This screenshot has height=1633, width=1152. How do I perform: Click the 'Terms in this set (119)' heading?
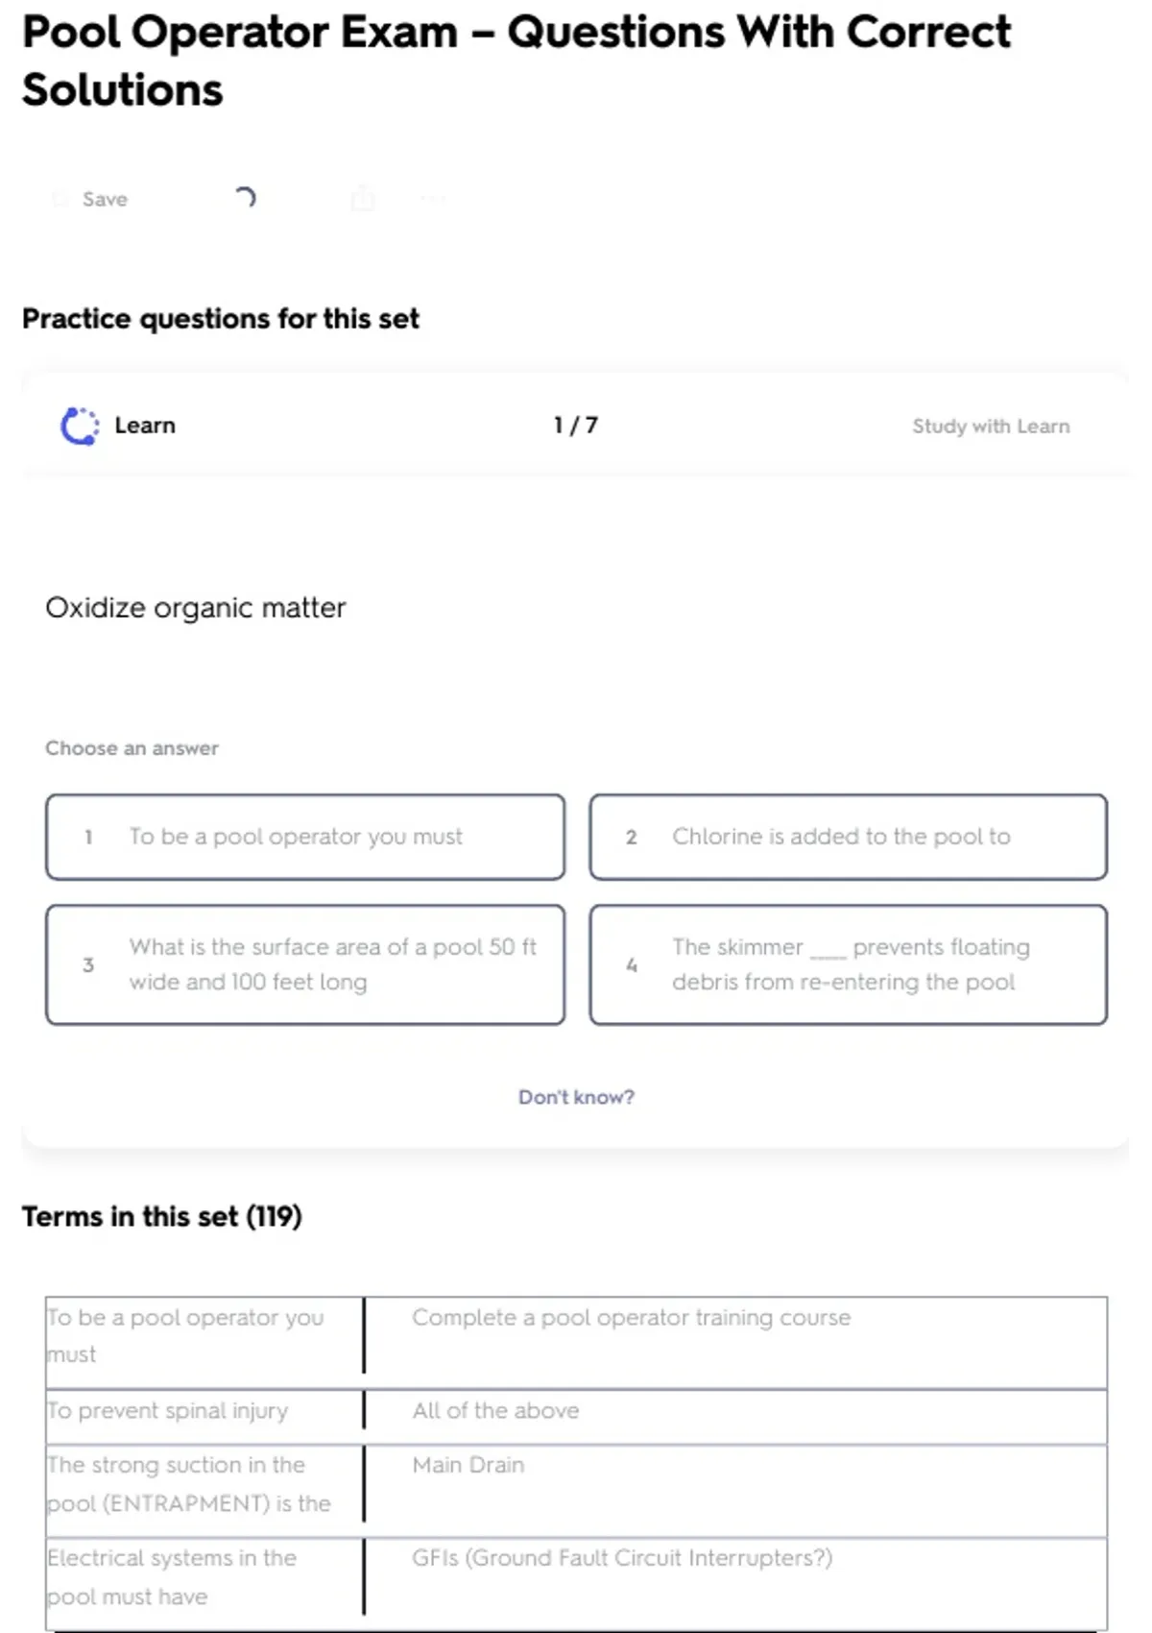point(162,1217)
